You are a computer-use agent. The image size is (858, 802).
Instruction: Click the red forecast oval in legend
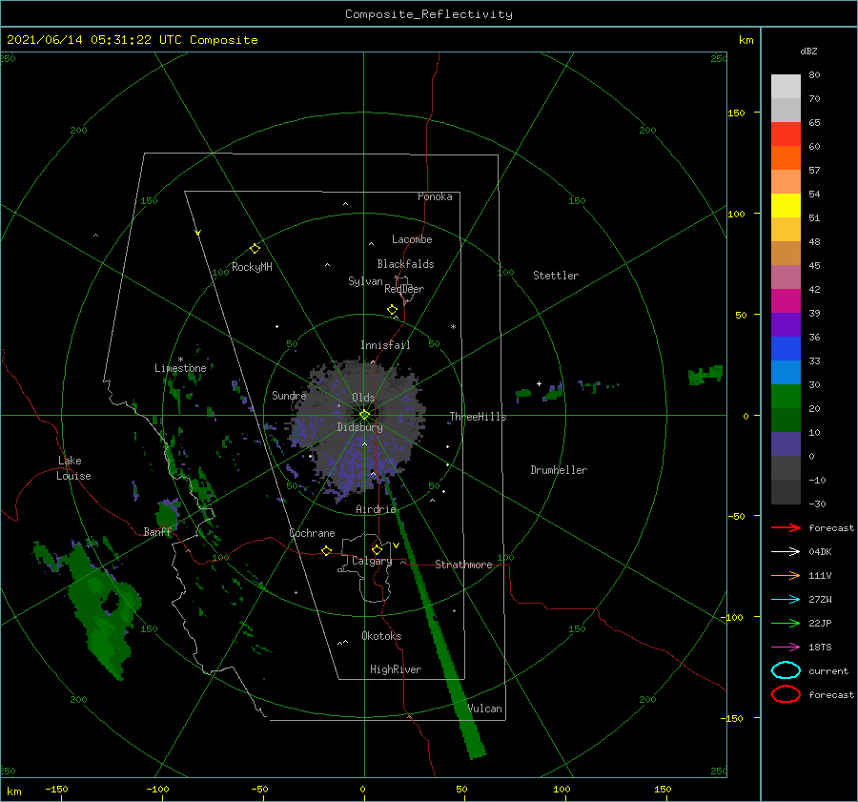[x=786, y=694]
